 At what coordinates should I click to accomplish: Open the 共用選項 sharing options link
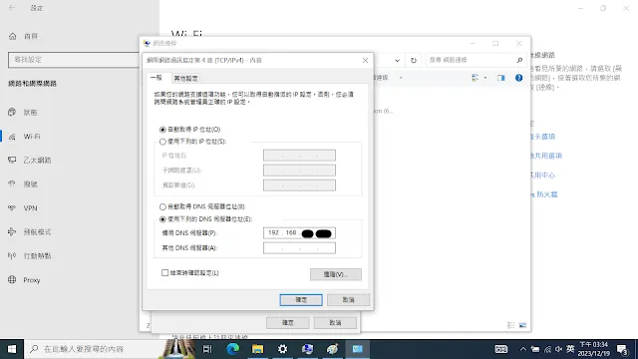pos(546,156)
